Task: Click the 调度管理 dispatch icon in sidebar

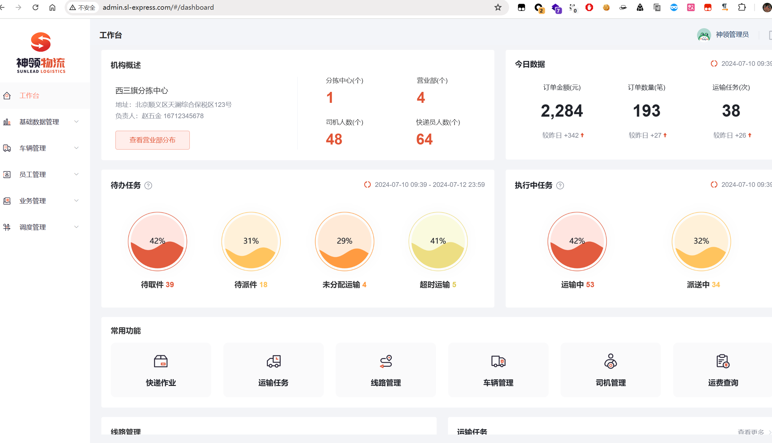Action: 7,227
